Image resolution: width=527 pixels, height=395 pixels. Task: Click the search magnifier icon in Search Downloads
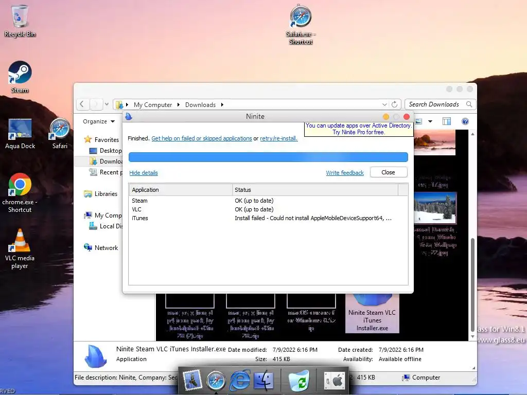(469, 104)
